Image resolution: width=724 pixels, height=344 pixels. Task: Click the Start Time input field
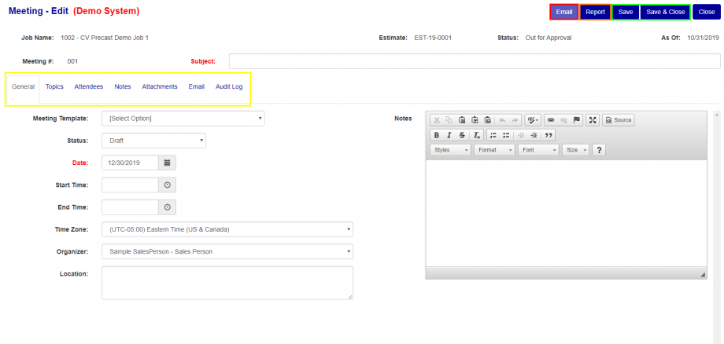130,185
